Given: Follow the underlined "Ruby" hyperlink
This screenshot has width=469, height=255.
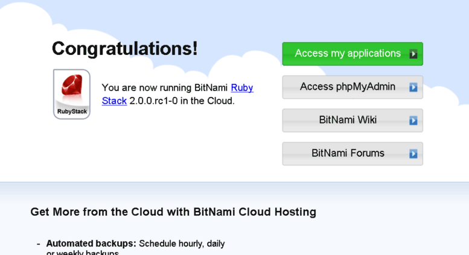Looking at the screenshot, I should click(x=242, y=88).
